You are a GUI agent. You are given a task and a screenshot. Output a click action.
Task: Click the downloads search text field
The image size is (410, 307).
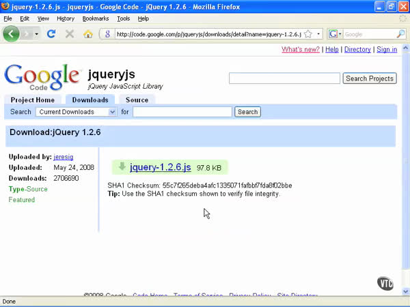click(x=182, y=112)
